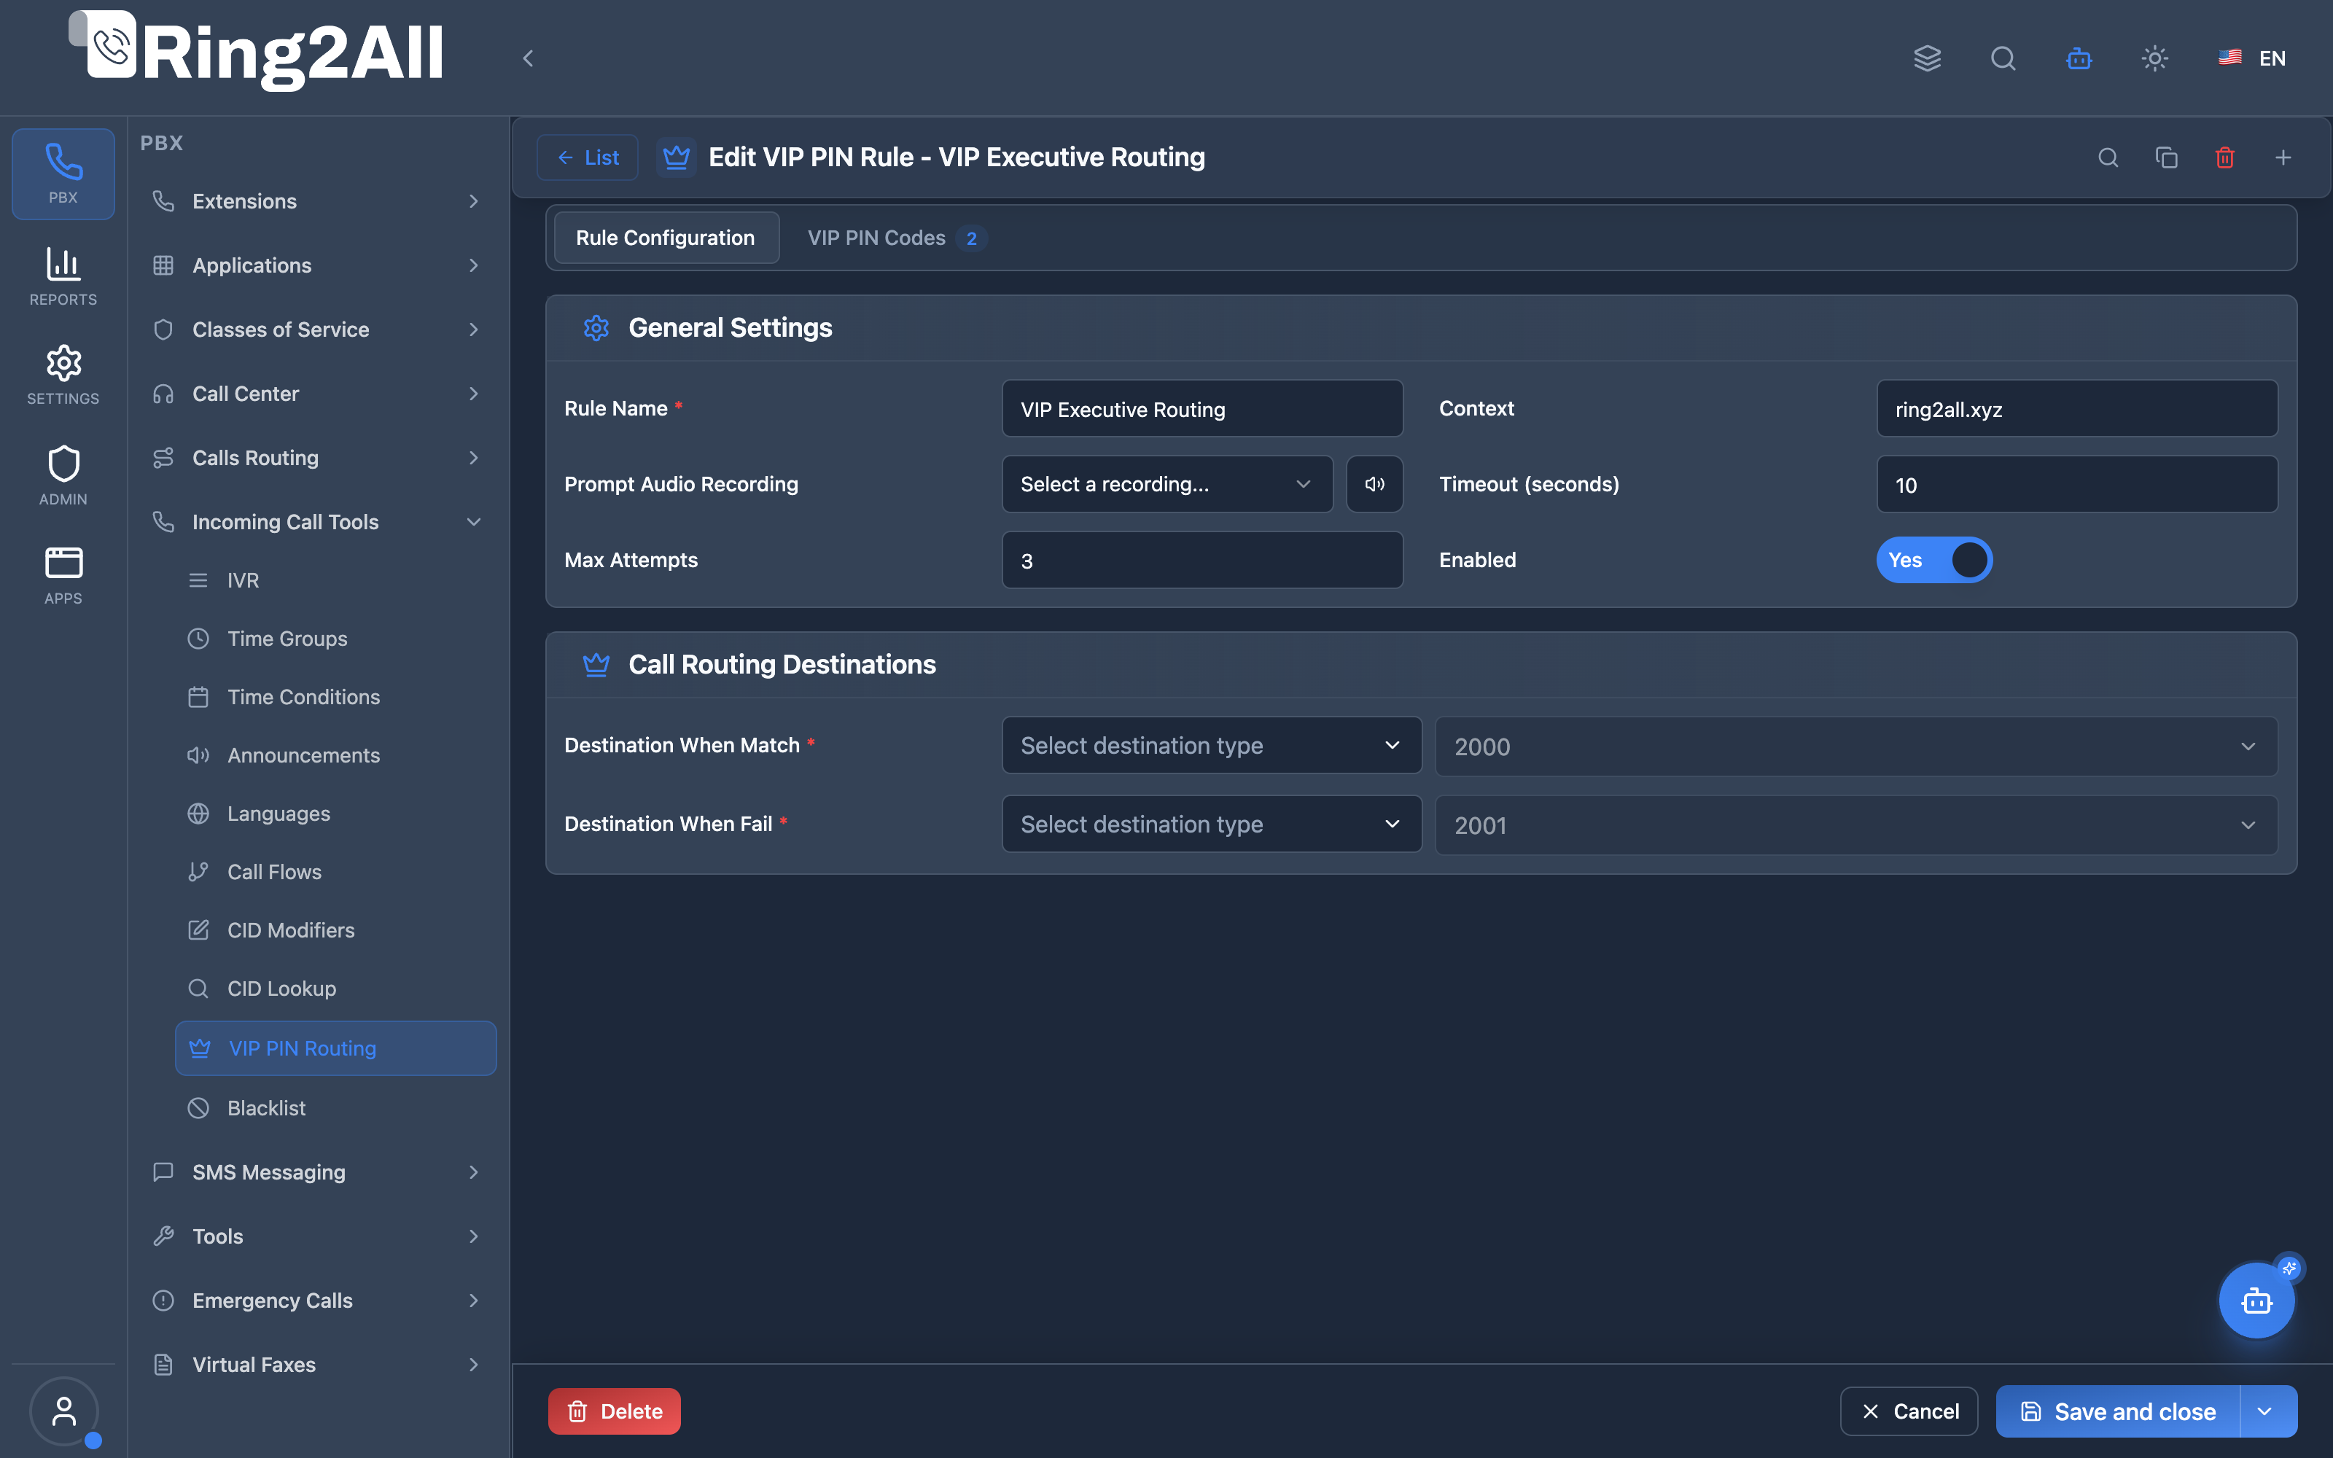Expand Save and close options arrow
The height and width of the screenshot is (1458, 2333).
click(2267, 1412)
